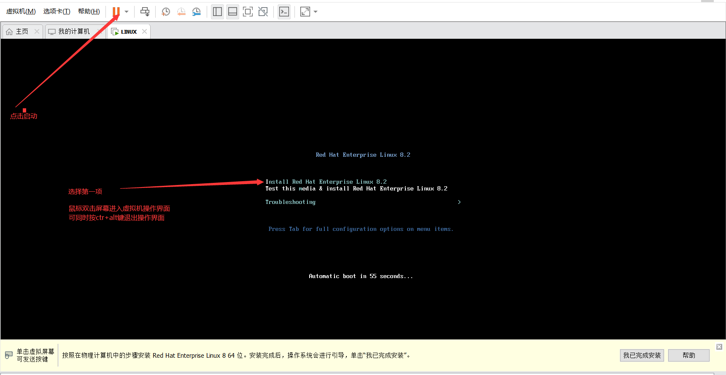The width and height of the screenshot is (726, 375).
Task: Click the send Ctrl+Alt+Del icon
Action: (x=145, y=12)
